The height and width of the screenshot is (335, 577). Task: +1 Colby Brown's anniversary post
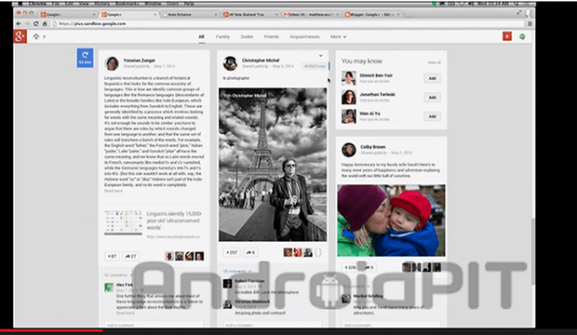coord(350,267)
